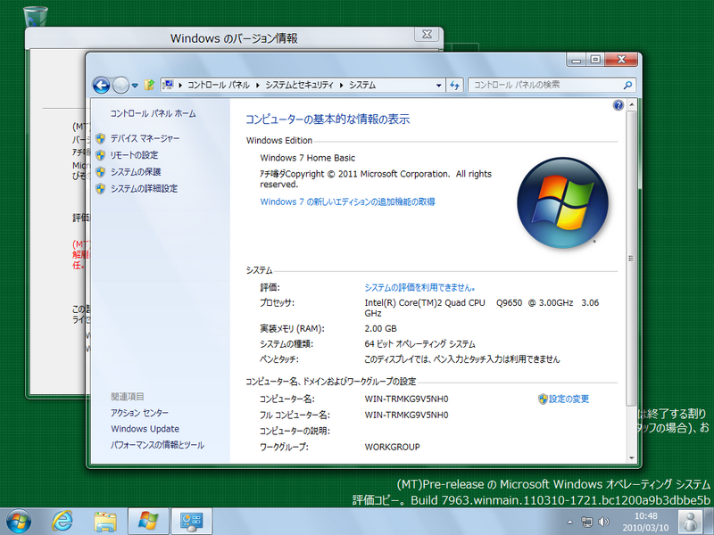Viewport: 714px width, 535px height.
Task: Open the address bar history dropdown
Action: 438,85
